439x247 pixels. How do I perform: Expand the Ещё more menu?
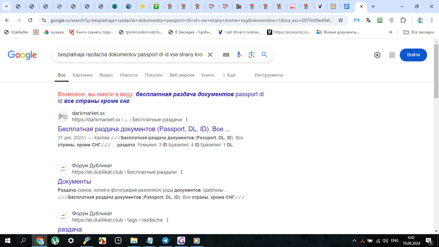click(229, 75)
